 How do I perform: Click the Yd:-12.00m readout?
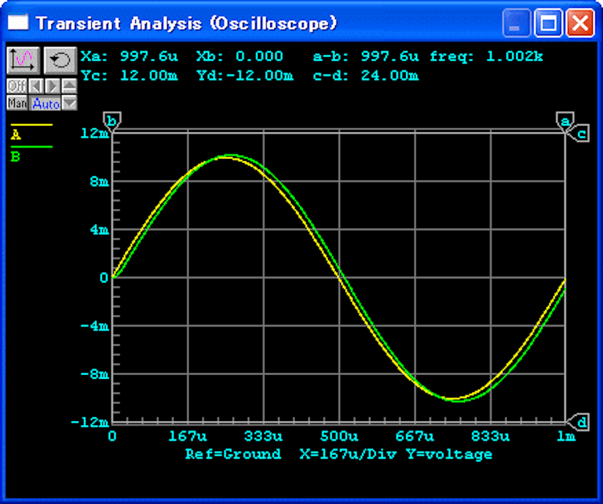(245, 75)
